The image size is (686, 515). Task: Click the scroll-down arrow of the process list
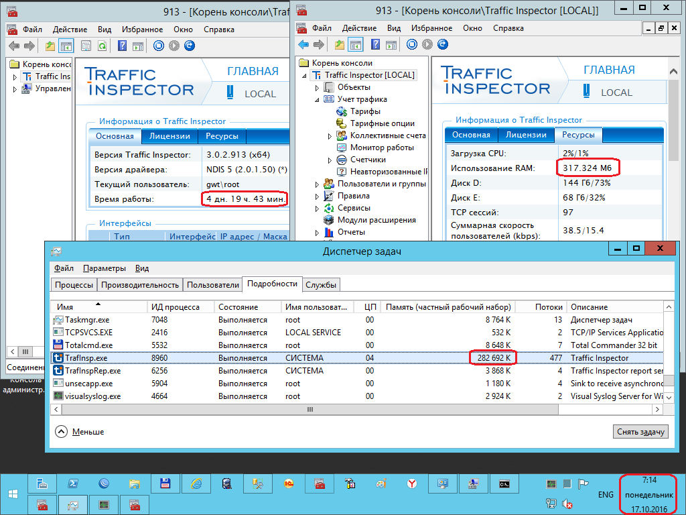pyautogui.click(x=669, y=397)
